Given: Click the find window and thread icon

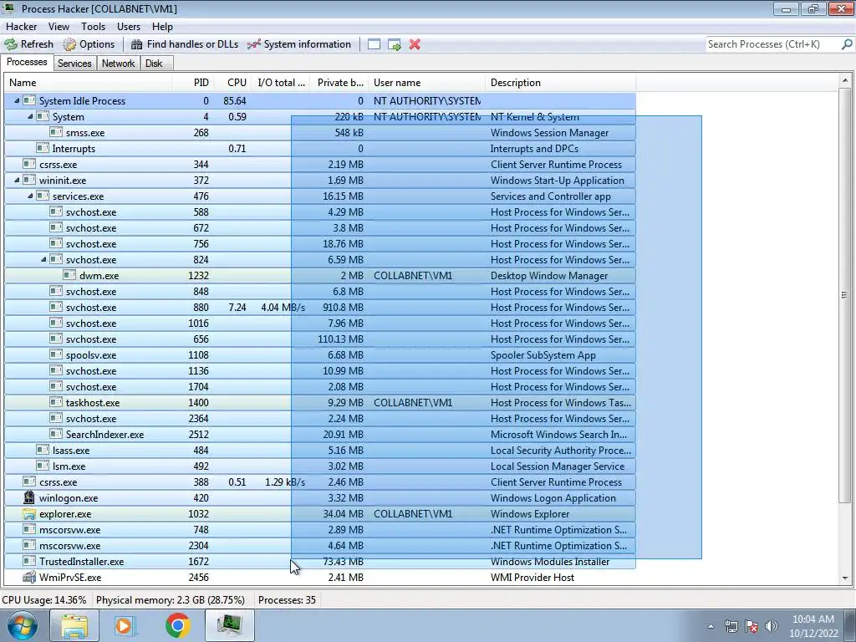Looking at the screenshot, I should [395, 44].
